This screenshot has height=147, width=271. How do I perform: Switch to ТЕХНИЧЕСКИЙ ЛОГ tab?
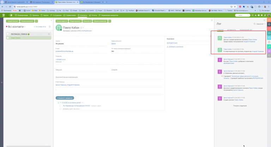[x=246, y=30]
